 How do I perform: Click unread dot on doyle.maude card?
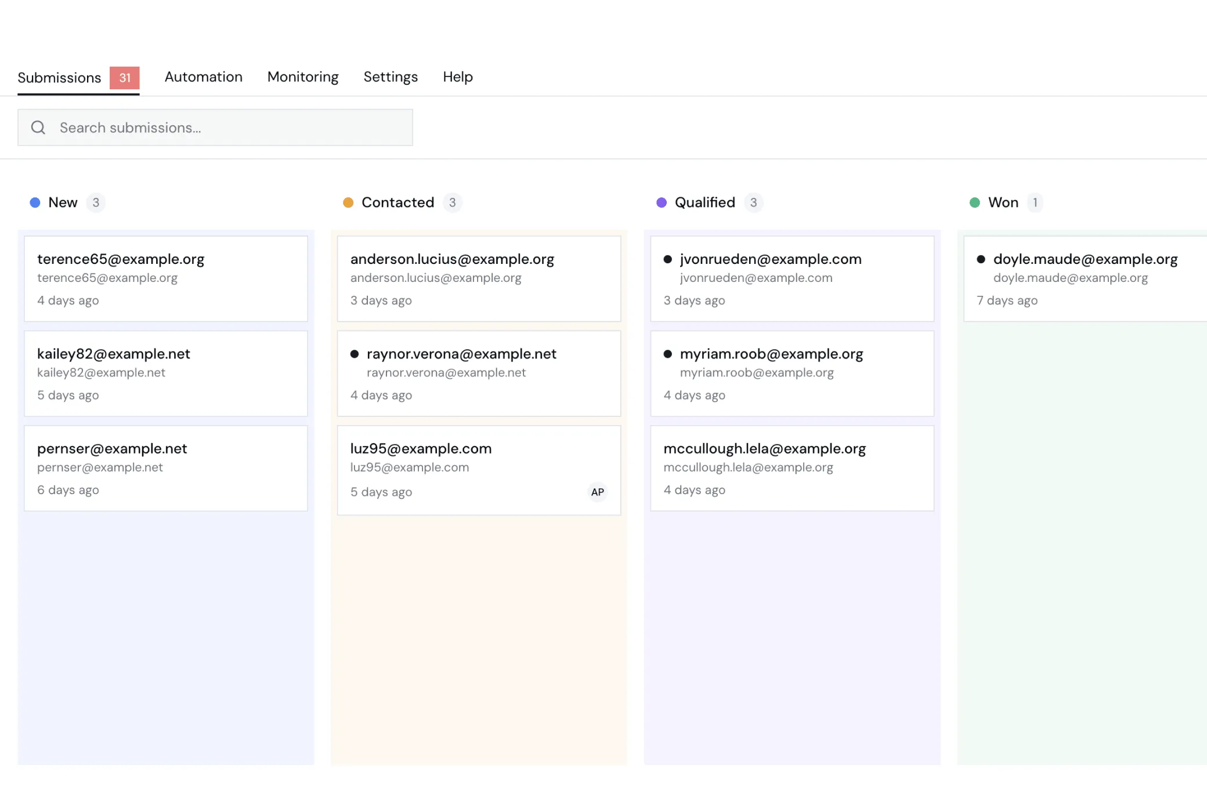click(981, 259)
